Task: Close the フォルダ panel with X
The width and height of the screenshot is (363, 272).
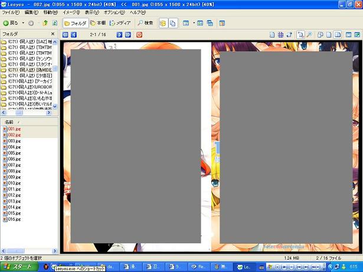Action: point(53,34)
